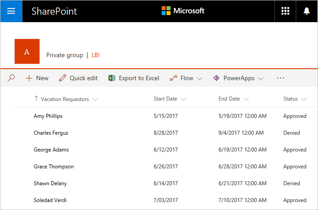
Task: Select the George Adams row name
Action: (51, 150)
